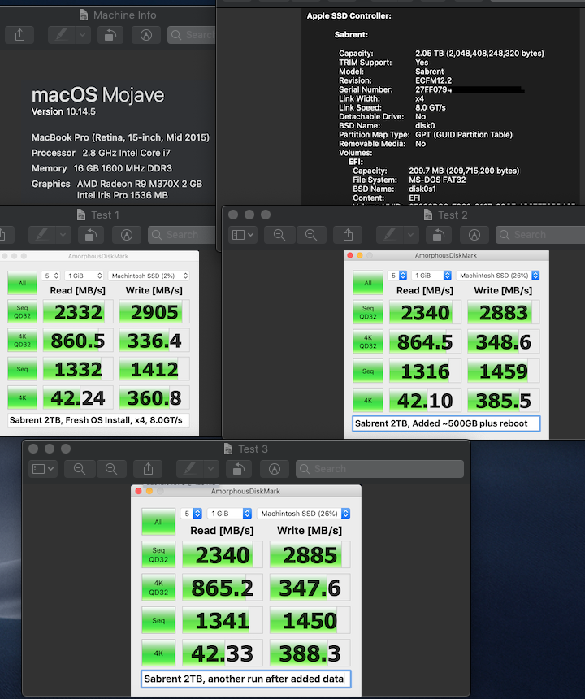585x699 pixels.
Task: Click the search field in Test 3 window
Action: (379, 468)
